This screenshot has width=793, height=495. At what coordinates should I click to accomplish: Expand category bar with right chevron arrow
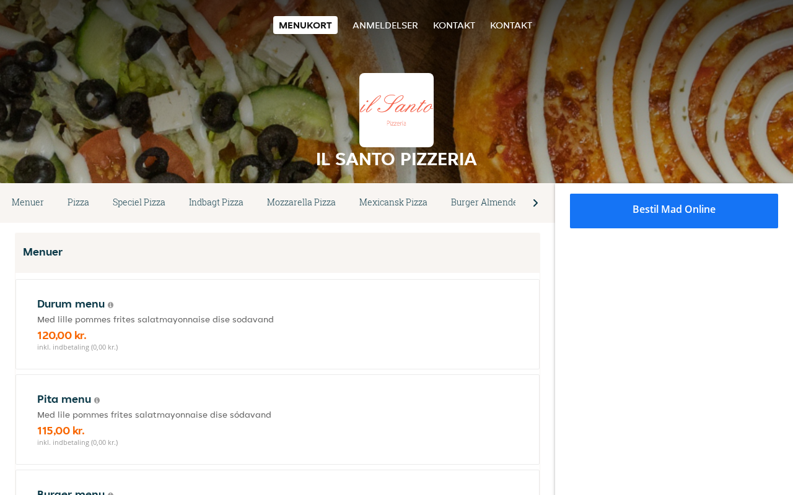(535, 203)
